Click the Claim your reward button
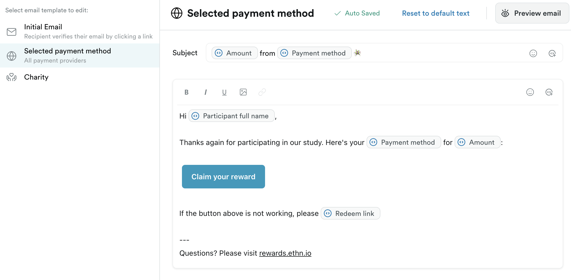This screenshot has width=571, height=280. (x=223, y=177)
